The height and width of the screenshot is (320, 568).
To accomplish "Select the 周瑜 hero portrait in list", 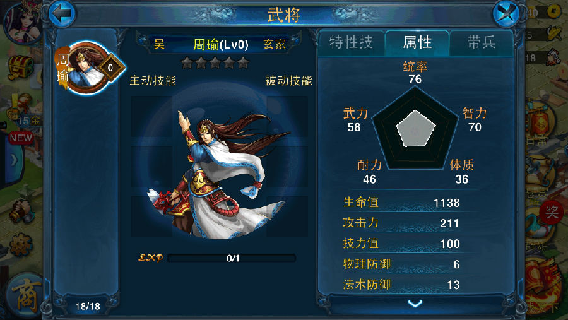I will coord(89,68).
